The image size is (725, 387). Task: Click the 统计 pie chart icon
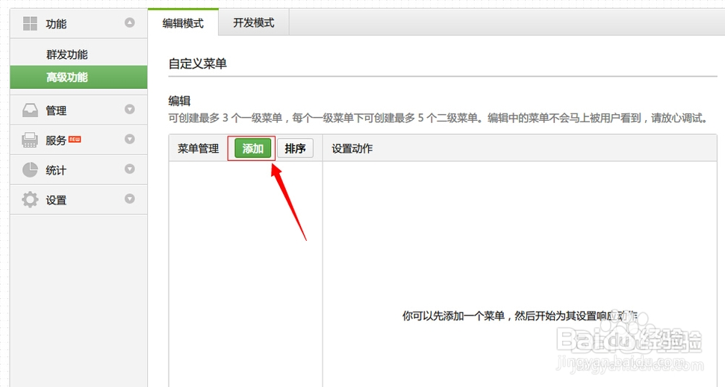(x=30, y=169)
